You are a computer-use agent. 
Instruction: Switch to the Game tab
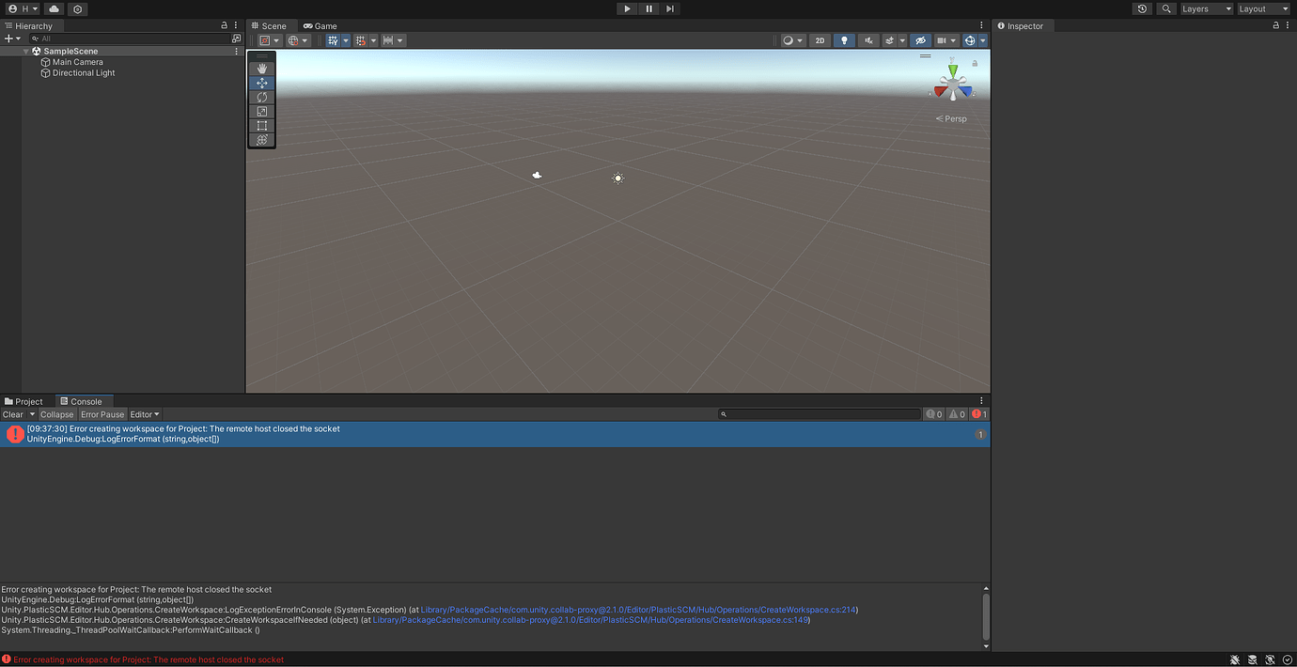[320, 25]
